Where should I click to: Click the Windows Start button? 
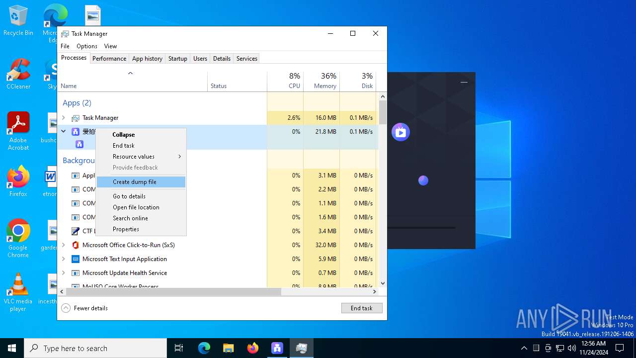[12, 348]
